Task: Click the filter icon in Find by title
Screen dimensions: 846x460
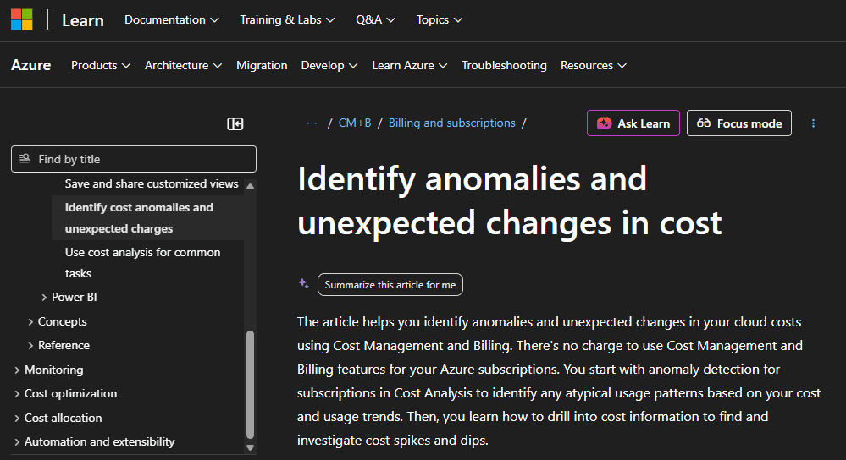Action: [25, 159]
